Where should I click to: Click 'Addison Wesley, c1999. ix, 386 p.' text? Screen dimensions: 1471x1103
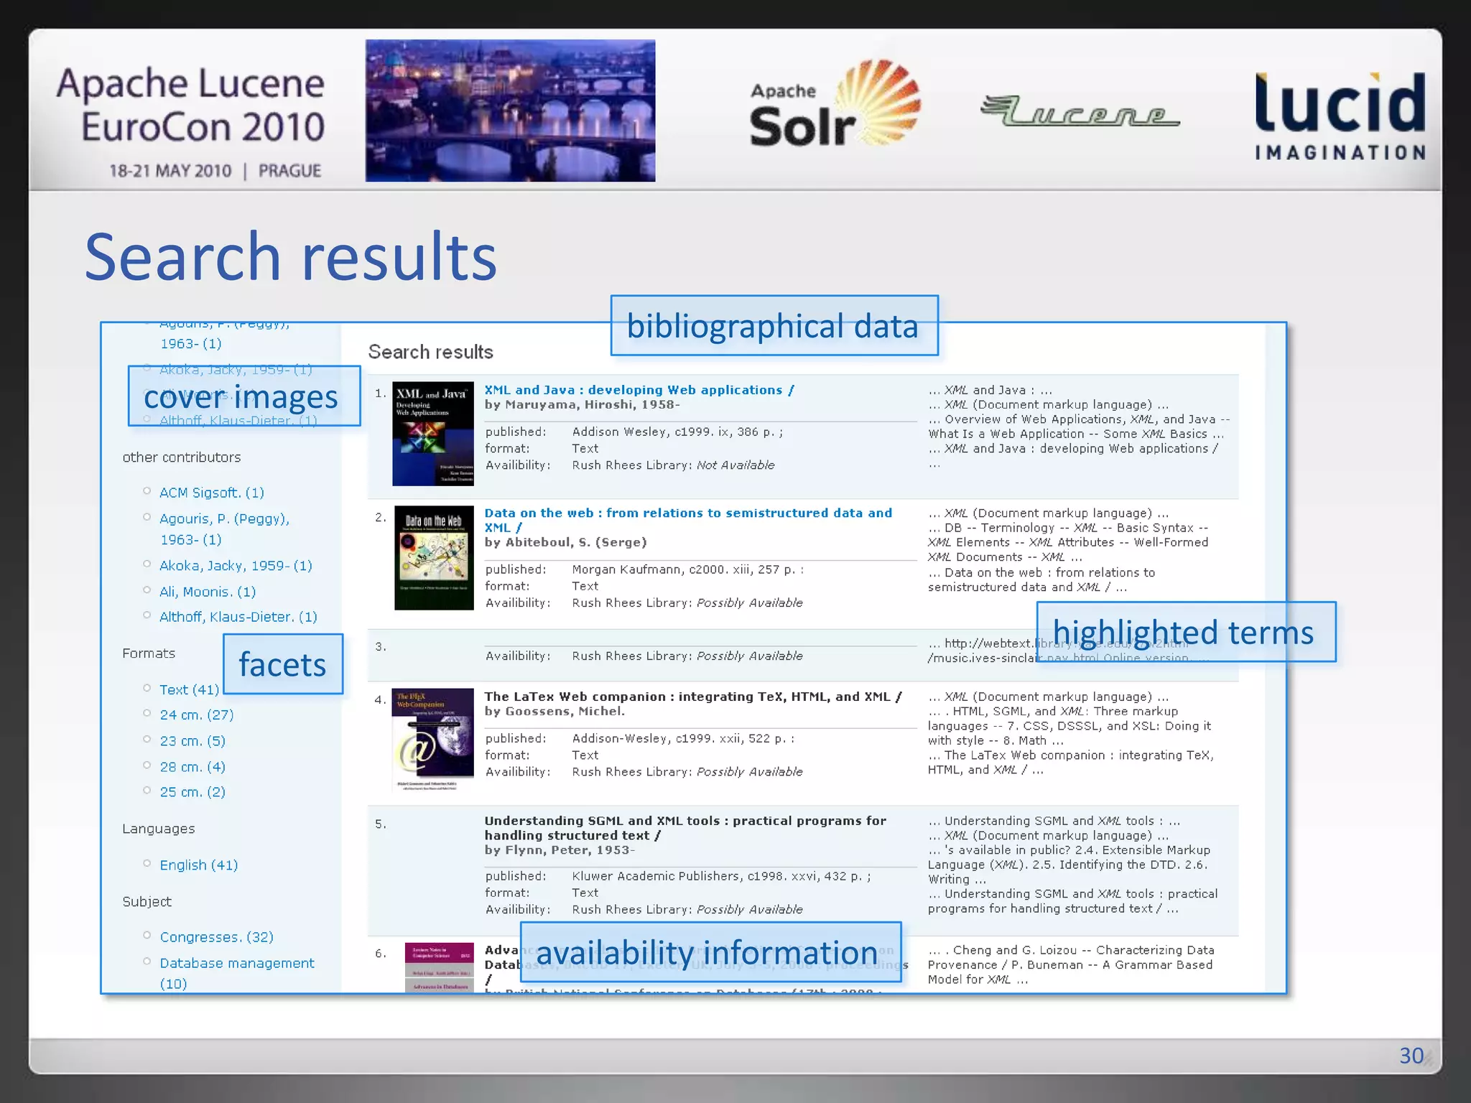[677, 432]
